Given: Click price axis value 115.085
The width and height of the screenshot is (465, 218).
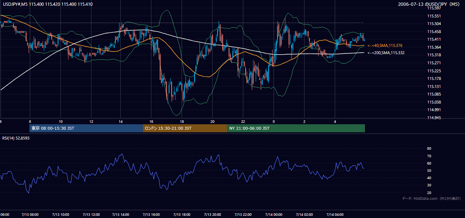Looking at the screenshot, I should click(x=434, y=94).
